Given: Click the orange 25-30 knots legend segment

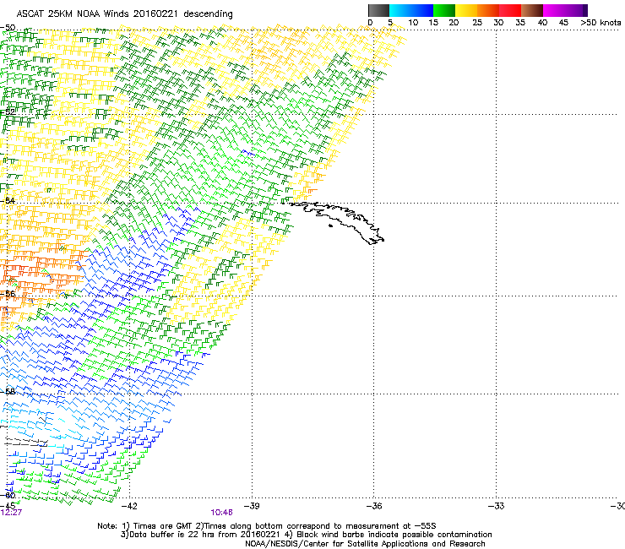Looking at the screenshot, I should [x=488, y=10].
